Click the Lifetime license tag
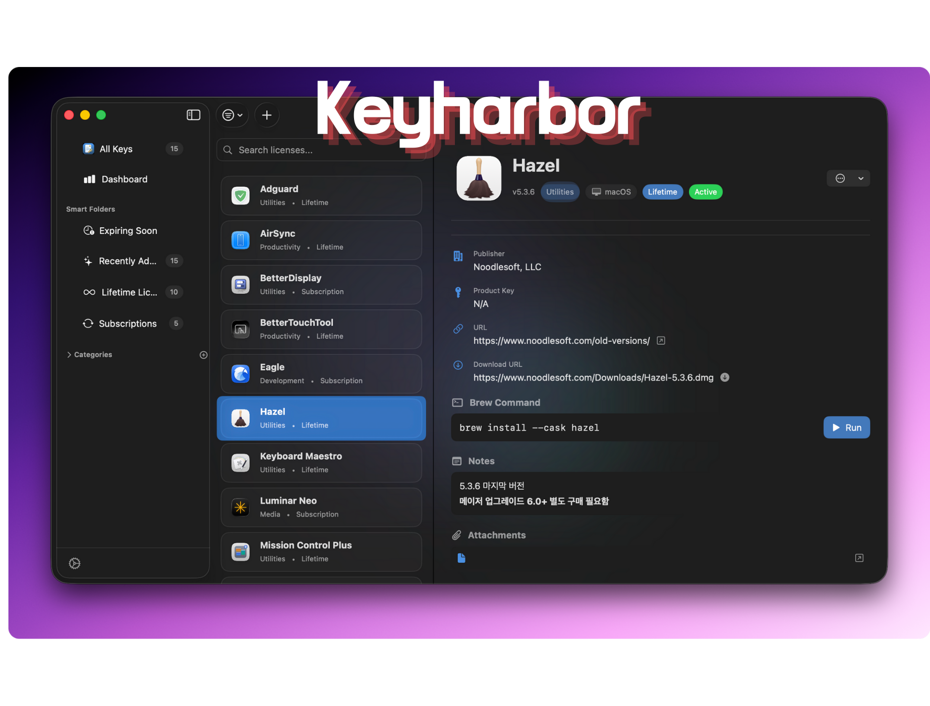Screen dimensions: 930x706 [x=663, y=192]
